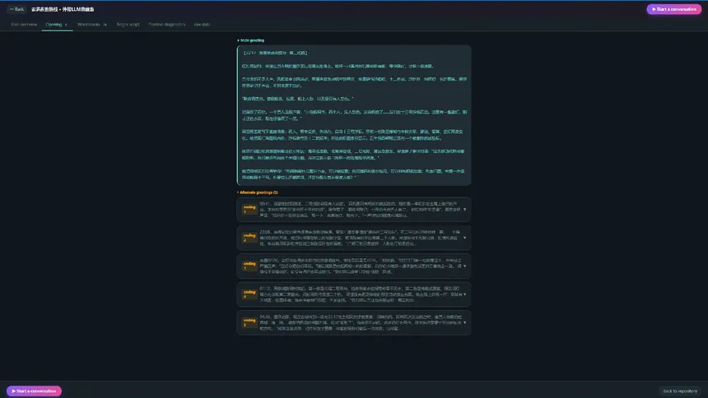Collapse the Main greeting section header
This screenshot has width=708, height=398.
[x=250, y=40]
